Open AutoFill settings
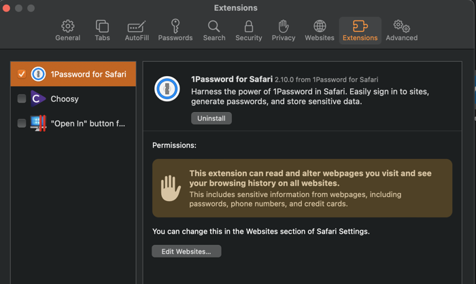476x284 pixels. click(137, 31)
